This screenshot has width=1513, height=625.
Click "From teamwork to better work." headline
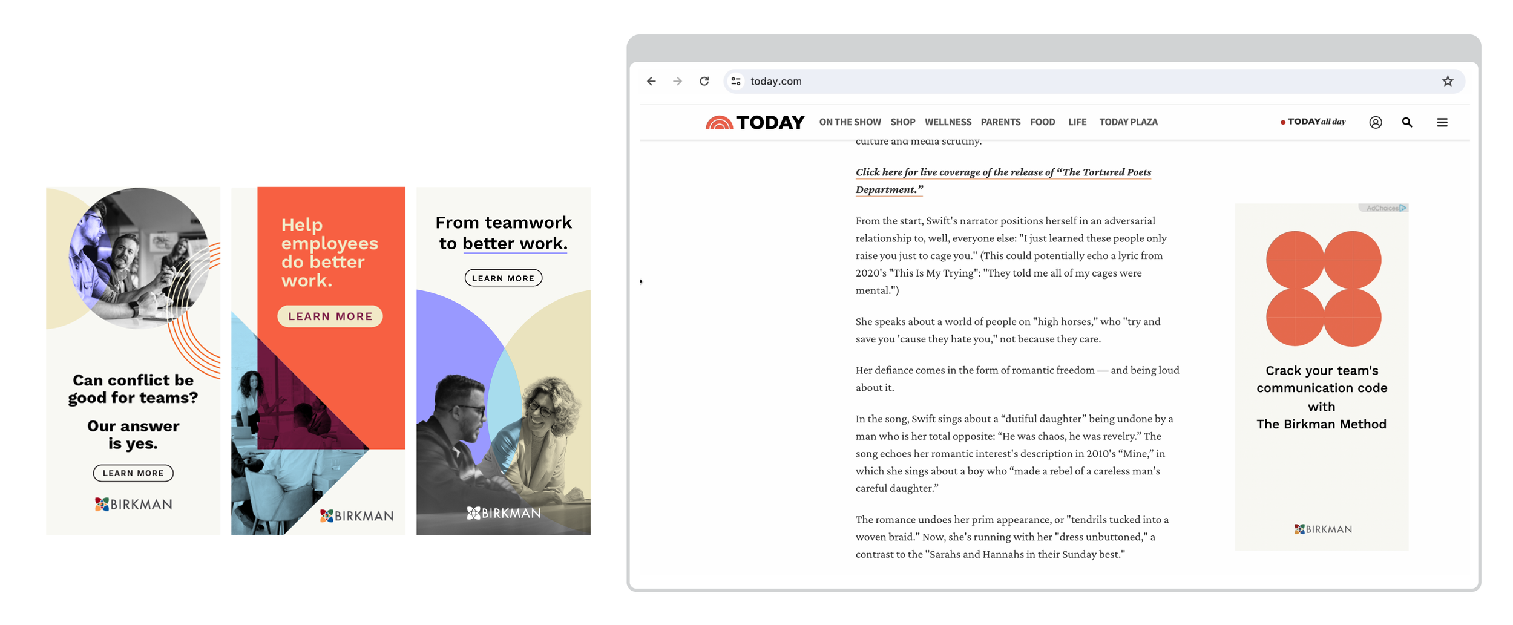click(503, 233)
